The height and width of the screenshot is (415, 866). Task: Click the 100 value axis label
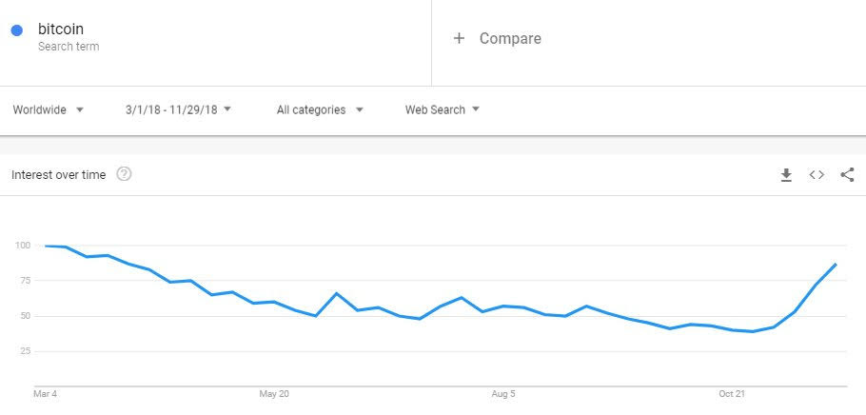point(22,246)
